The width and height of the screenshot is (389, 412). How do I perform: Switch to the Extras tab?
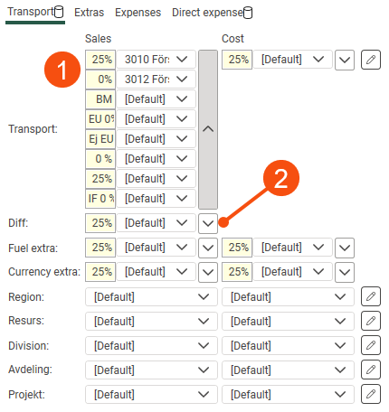click(x=89, y=13)
